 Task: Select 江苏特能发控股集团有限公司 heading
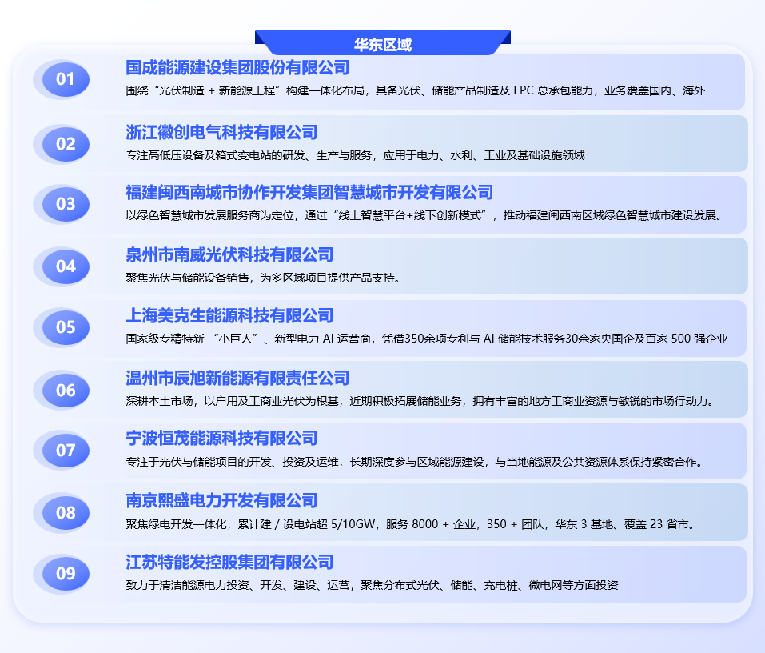click(229, 562)
